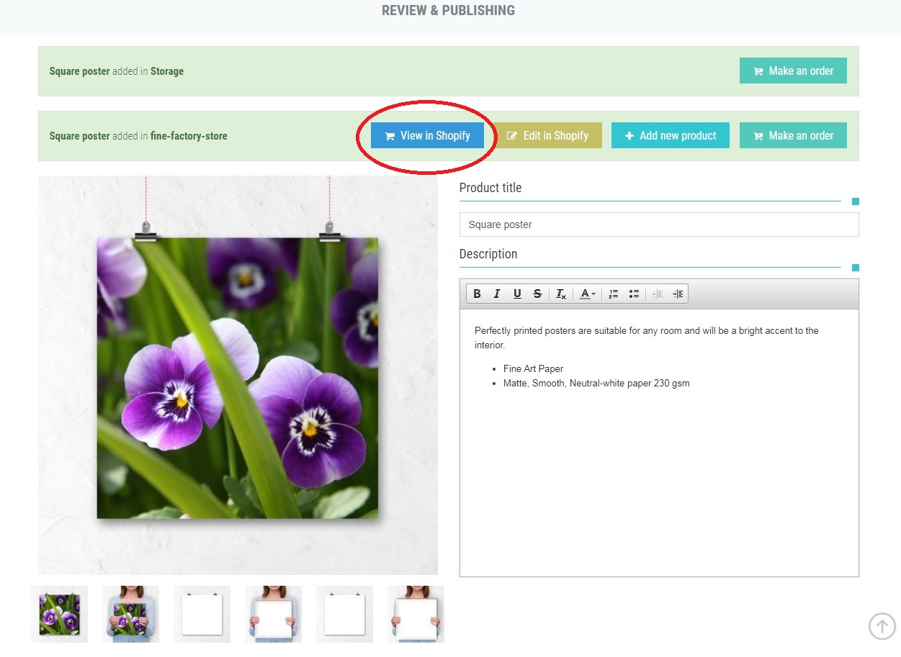Apply bold formatting in description editor

tap(477, 294)
